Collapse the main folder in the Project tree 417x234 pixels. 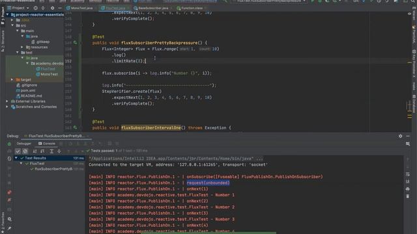(18, 31)
